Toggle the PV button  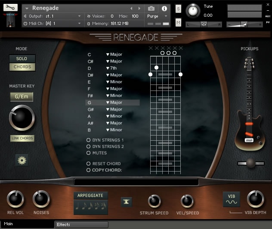tap(268, 22)
